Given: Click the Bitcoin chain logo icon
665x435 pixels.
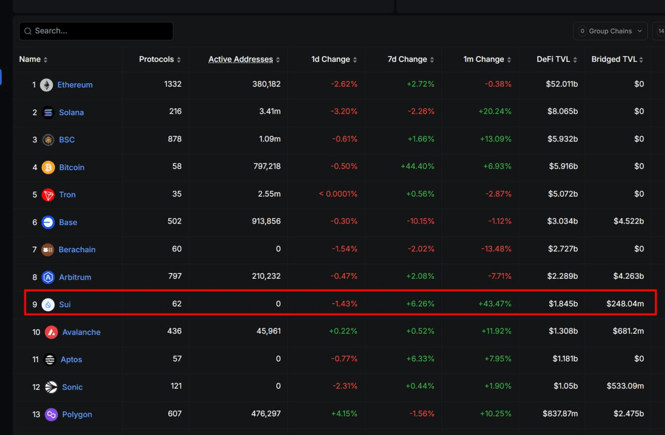Looking at the screenshot, I should (48, 168).
